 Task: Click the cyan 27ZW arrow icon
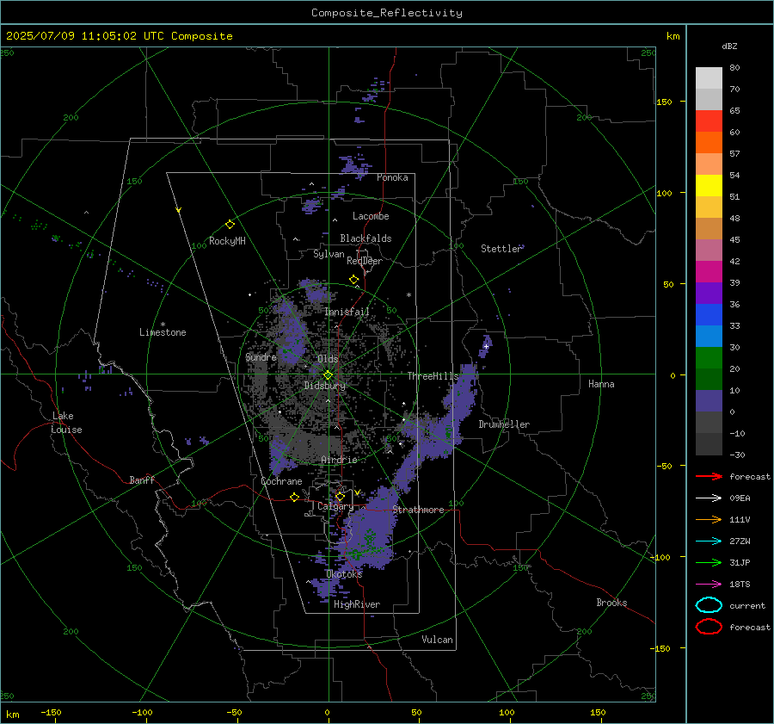click(709, 541)
